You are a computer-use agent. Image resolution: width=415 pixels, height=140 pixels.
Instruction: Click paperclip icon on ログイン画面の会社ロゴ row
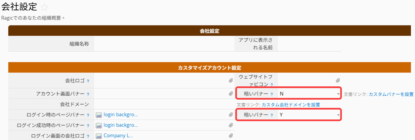[x=231, y=136]
